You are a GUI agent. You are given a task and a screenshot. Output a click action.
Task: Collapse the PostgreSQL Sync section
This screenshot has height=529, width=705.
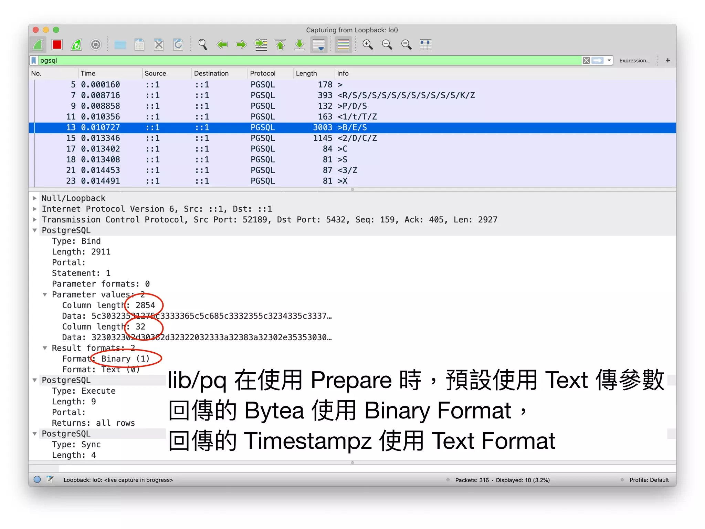tap(35, 434)
